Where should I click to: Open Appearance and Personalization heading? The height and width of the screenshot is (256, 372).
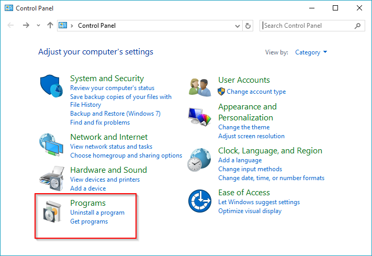pos(247,112)
